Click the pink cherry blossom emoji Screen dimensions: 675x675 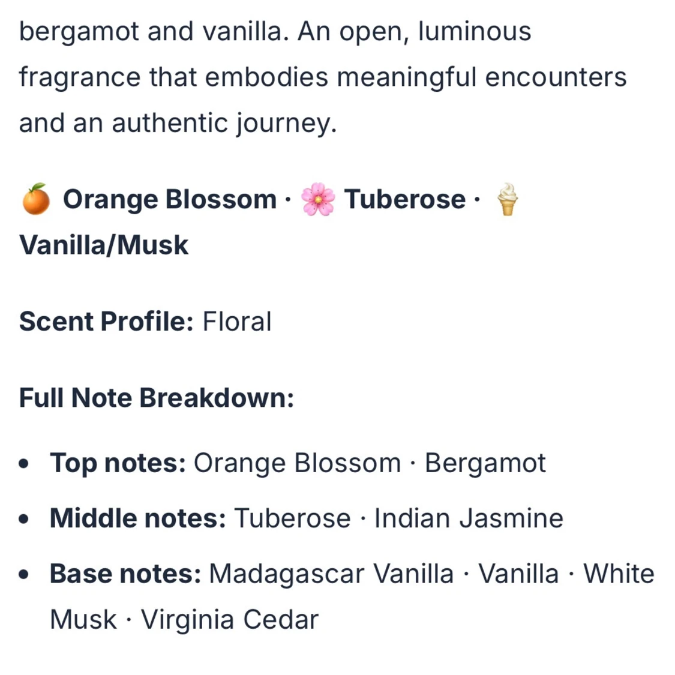click(318, 199)
